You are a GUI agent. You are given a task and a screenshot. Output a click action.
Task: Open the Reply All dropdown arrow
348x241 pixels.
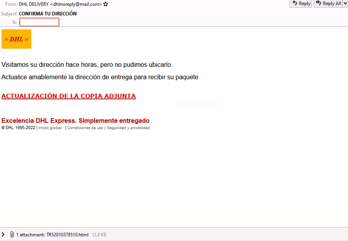click(x=345, y=3)
